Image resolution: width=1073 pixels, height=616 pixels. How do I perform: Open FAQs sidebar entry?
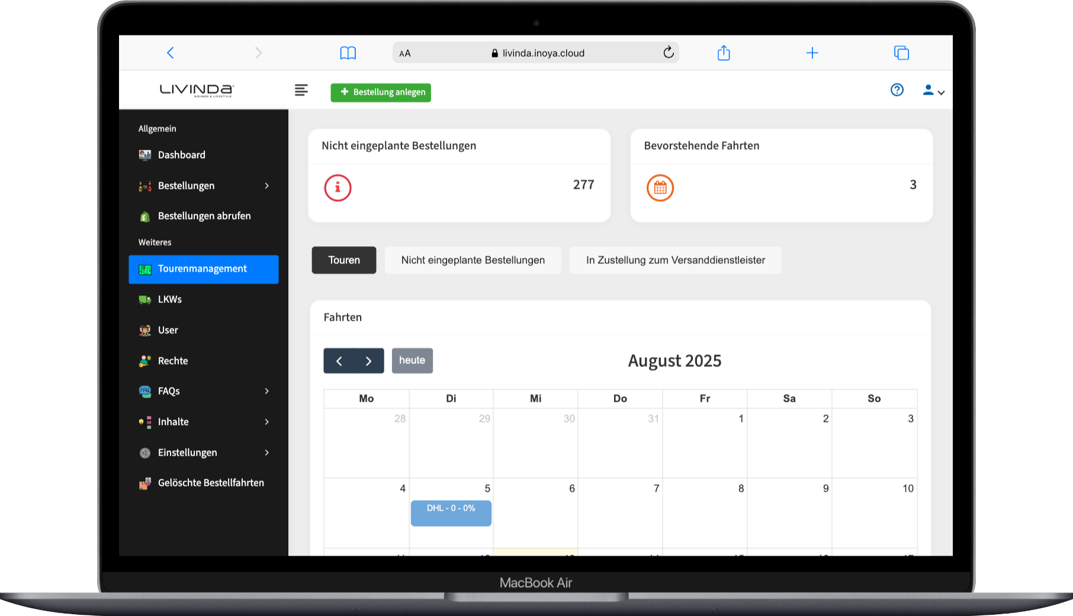point(203,391)
